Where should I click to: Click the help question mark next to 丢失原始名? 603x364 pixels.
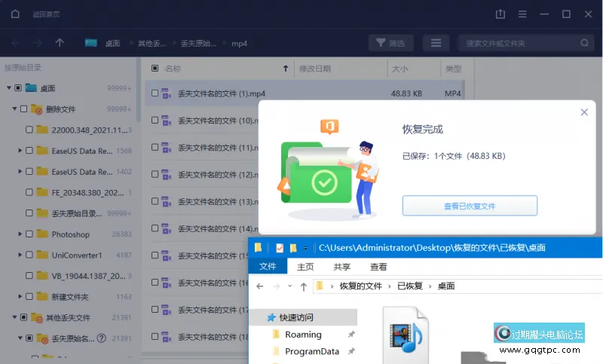coord(101,338)
